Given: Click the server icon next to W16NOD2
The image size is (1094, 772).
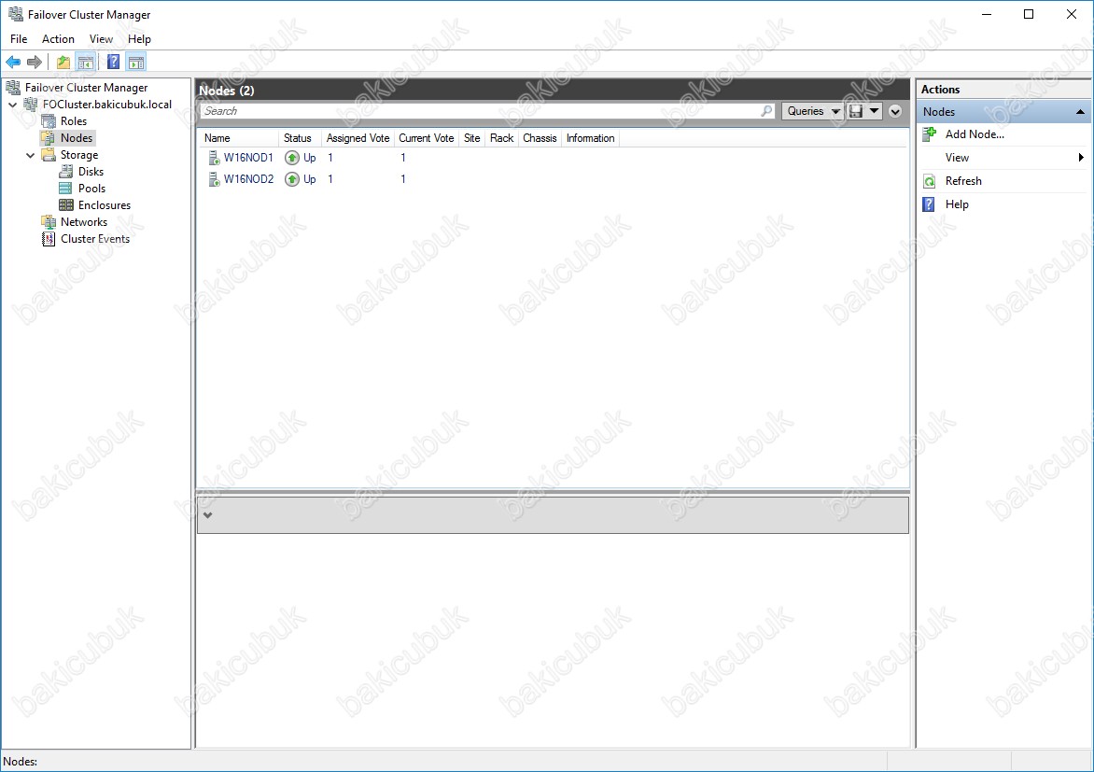Looking at the screenshot, I should click(x=214, y=179).
